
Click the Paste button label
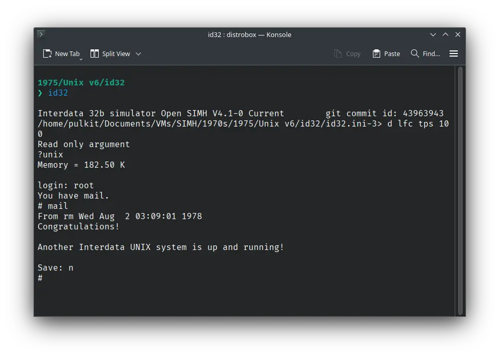click(392, 53)
